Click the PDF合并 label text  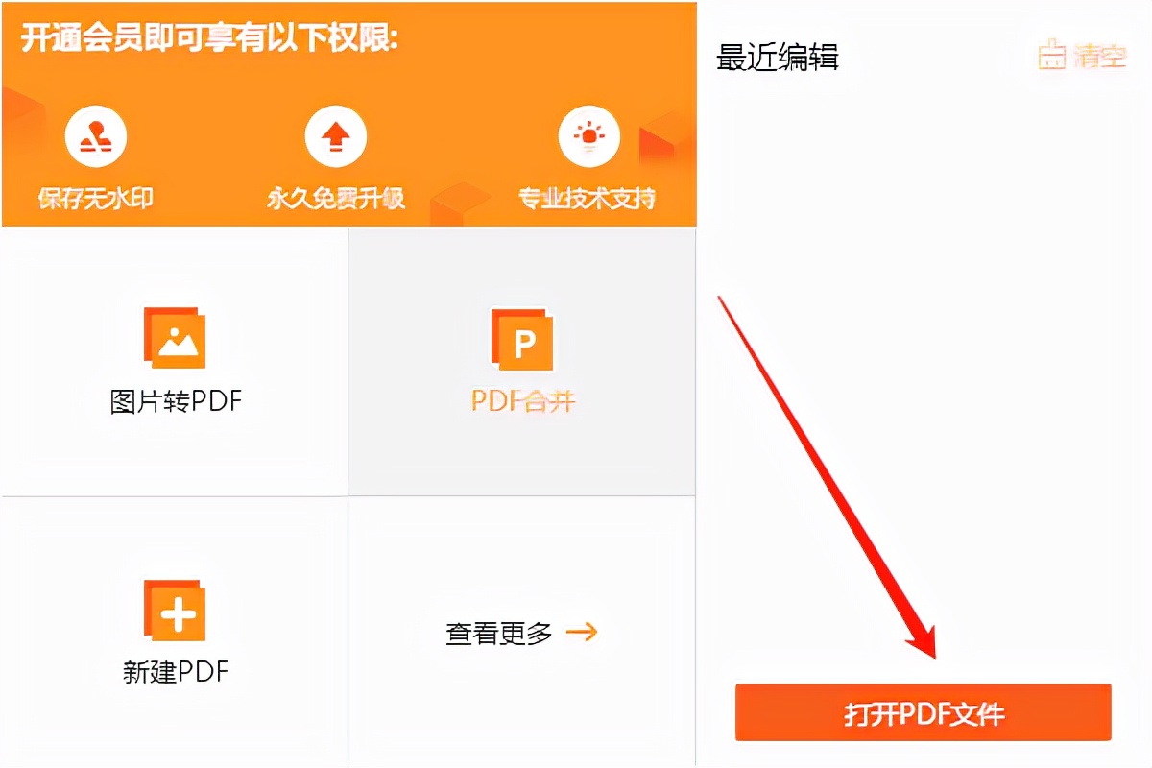click(x=523, y=400)
